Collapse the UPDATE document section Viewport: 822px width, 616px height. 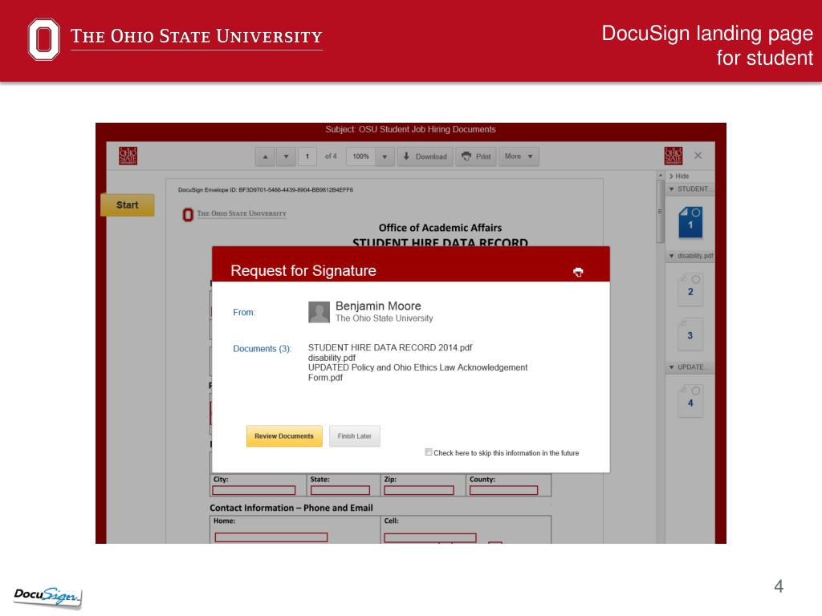672,367
